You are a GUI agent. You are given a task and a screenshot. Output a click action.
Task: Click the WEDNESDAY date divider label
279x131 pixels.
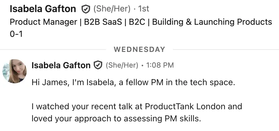tap(139, 49)
